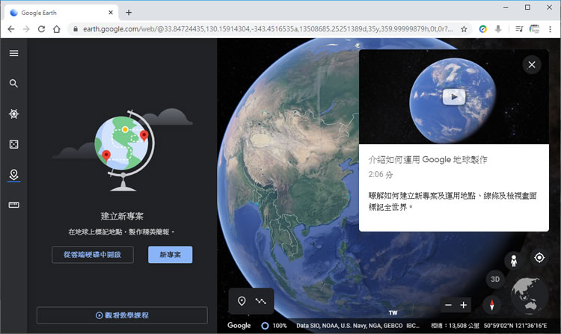Screen dimensions: 561x334
Task: Click the I'm Feeling Lucky dice icon
Action: (13, 144)
